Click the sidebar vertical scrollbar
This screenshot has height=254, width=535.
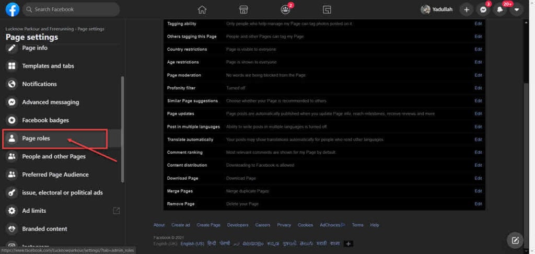[x=123, y=130]
